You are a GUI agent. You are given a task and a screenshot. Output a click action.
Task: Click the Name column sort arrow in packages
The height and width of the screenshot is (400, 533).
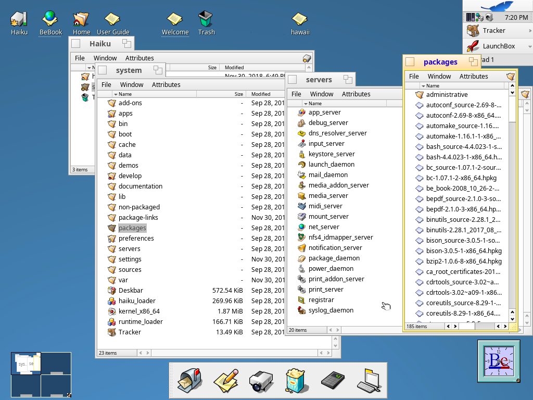pyautogui.click(x=424, y=86)
